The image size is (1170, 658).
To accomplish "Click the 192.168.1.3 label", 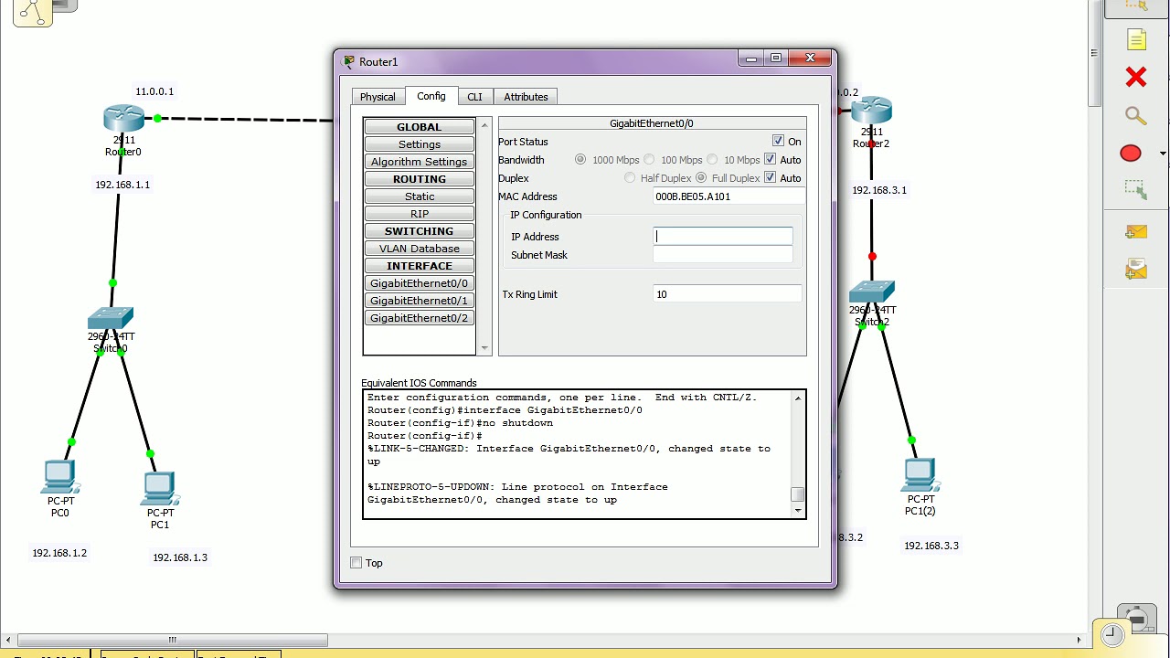I will click(x=180, y=557).
